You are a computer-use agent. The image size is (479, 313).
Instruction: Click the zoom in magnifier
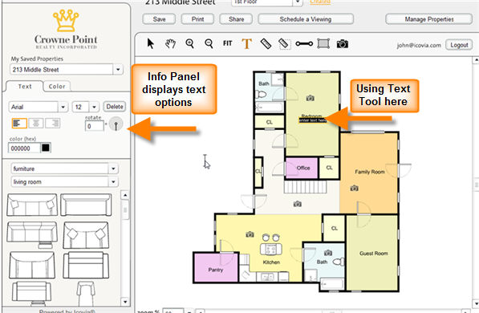[x=189, y=43]
